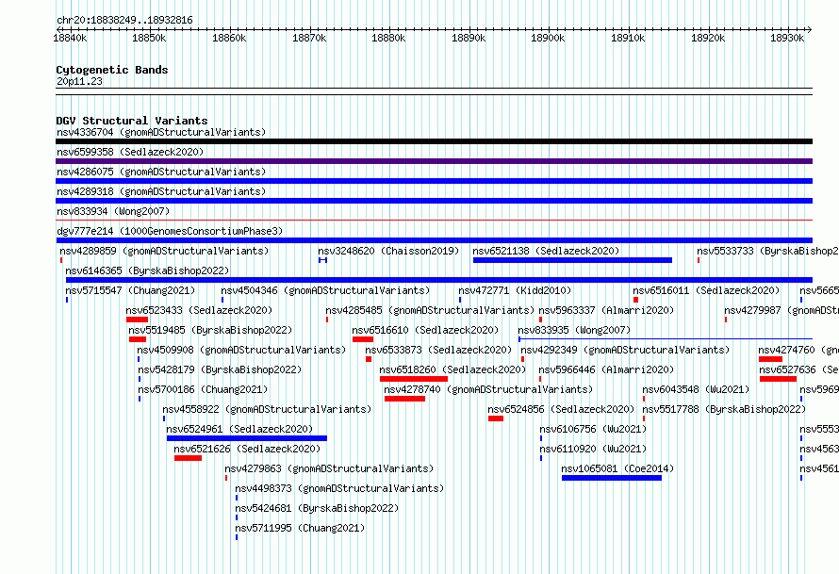
Task: Click red bar under nsv4278740
Action: (x=405, y=399)
